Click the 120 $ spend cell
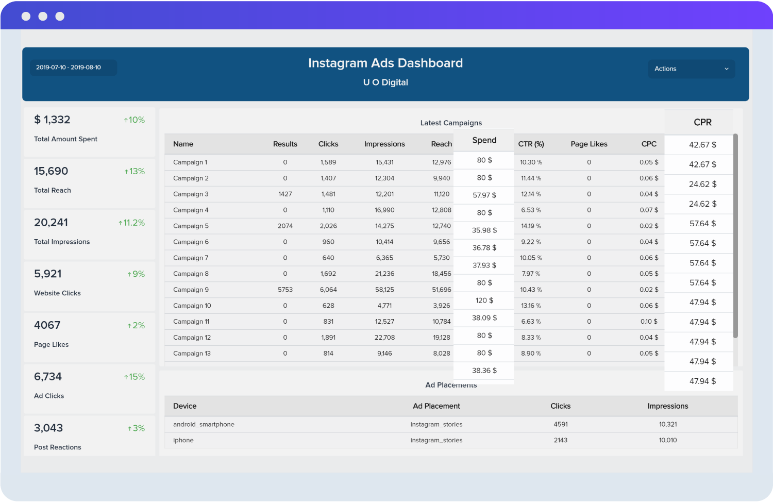Image resolution: width=773 pixels, height=502 pixels. 484,300
